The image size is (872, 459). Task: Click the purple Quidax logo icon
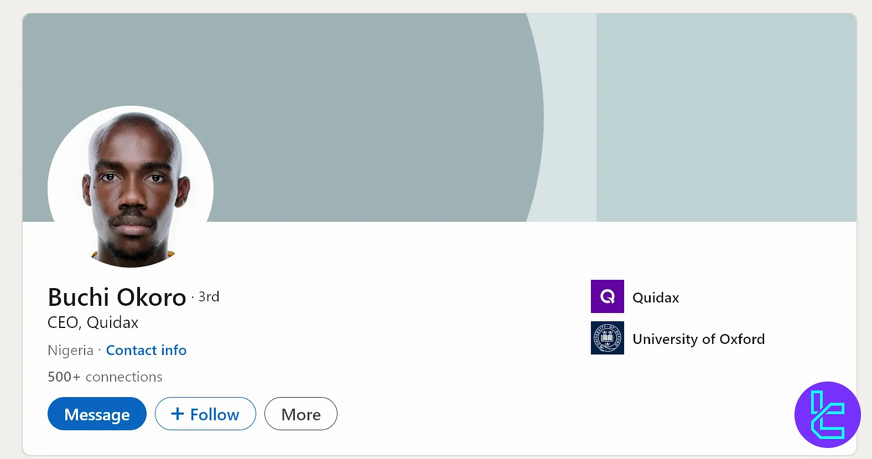point(607,296)
